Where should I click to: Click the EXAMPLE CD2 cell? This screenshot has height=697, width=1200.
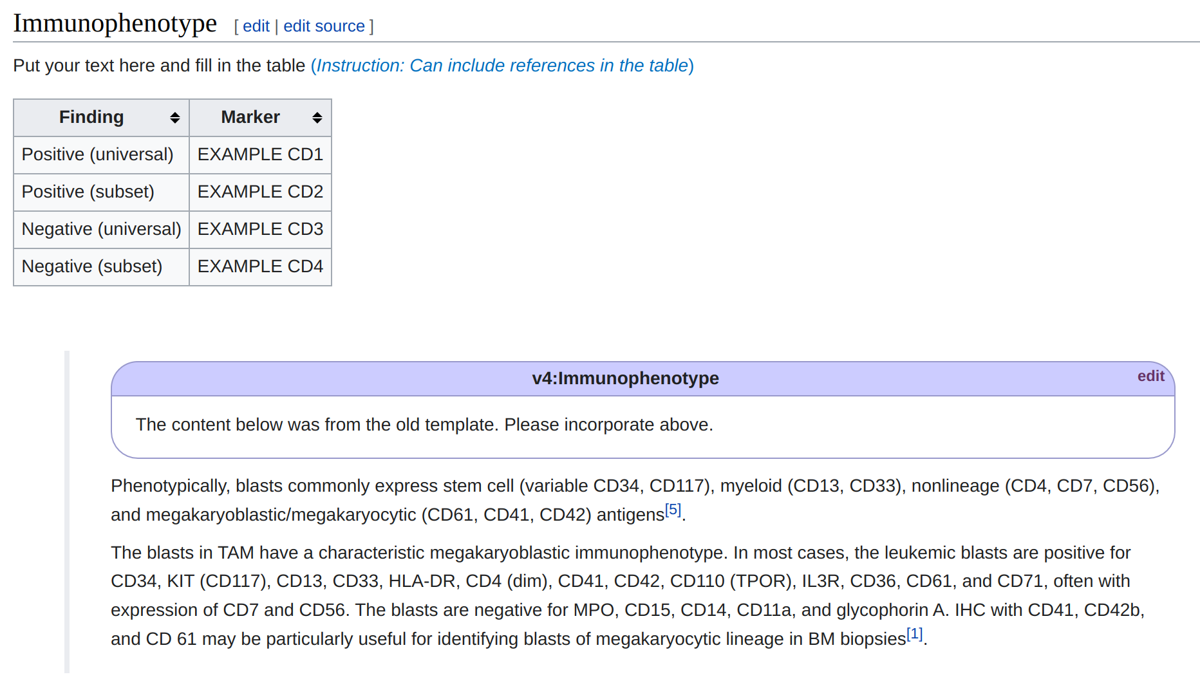[260, 192]
